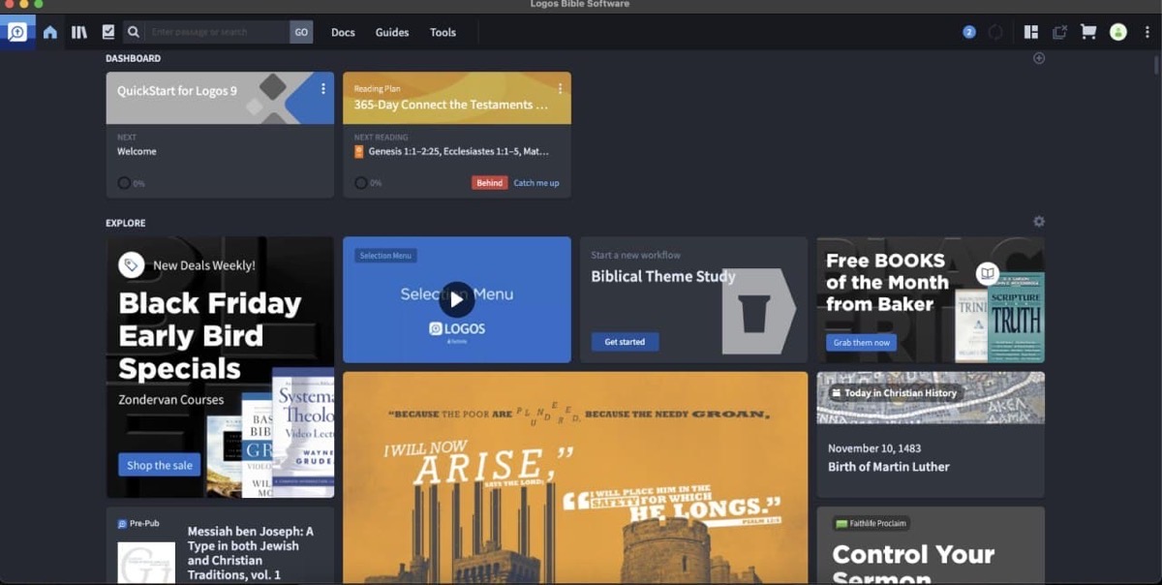
Task: Click the GO button
Action: click(301, 32)
